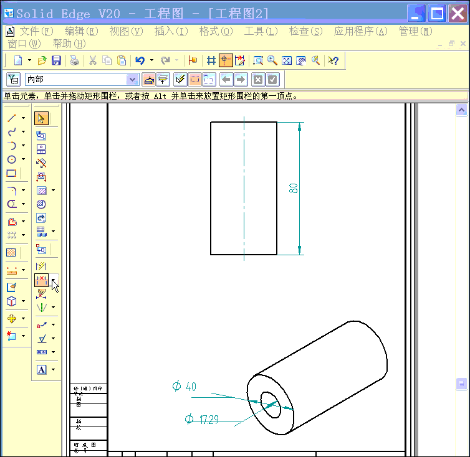Image resolution: width=470 pixels, height=457 pixels.
Task: Click the Zoom magnifier icon
Action: [x=272, y=60]
